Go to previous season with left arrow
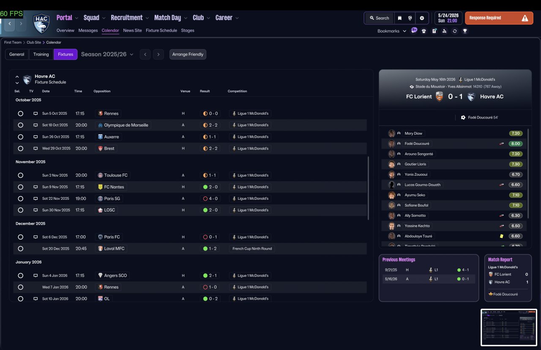The width and height of the screenshot is (541, 350). 145,54
